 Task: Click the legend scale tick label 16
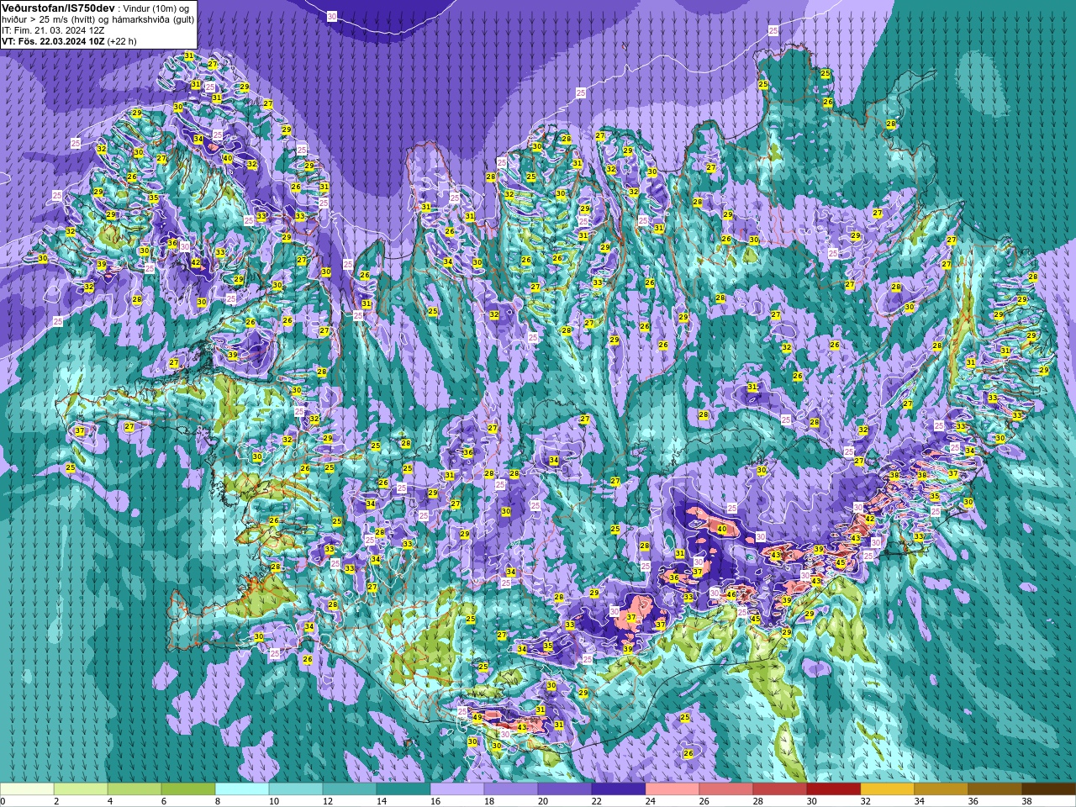pyautogui.click(x=435, y=801)
